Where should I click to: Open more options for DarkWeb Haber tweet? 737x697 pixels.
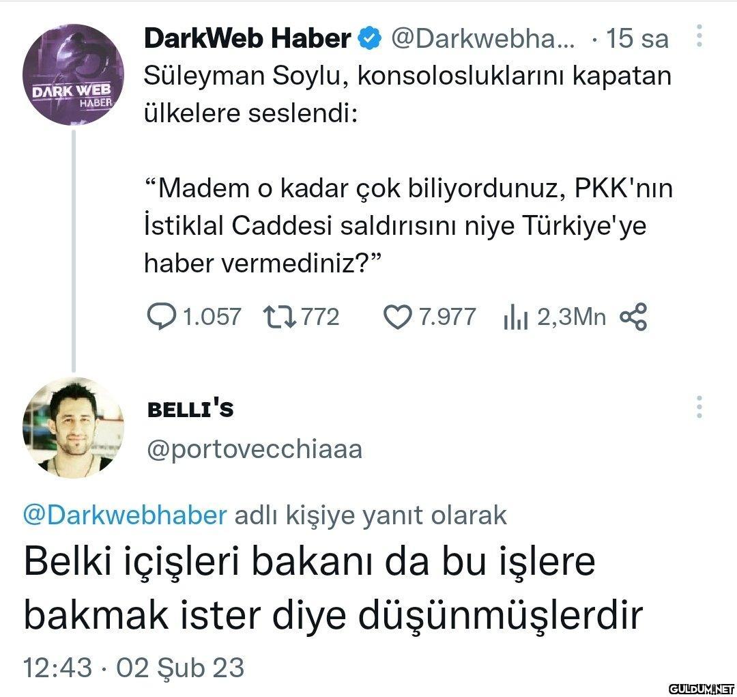click(699, 35)
